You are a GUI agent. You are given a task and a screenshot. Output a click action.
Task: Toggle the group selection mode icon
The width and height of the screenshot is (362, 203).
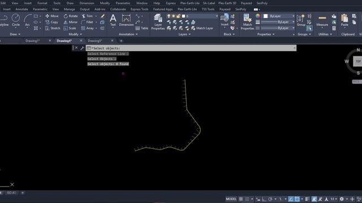309,28
